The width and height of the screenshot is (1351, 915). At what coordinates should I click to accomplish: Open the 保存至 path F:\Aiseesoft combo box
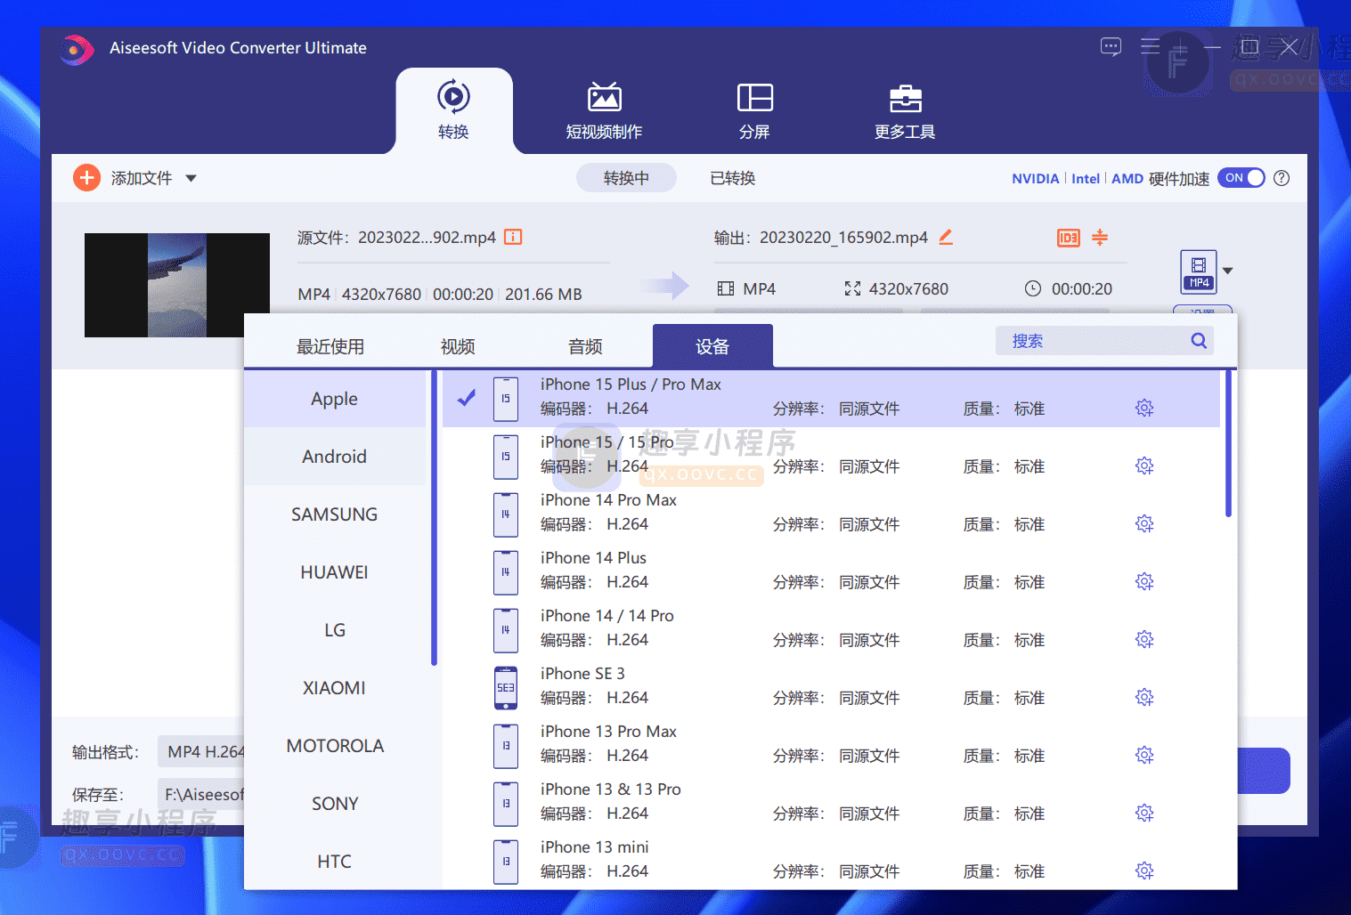click(201, 795)
